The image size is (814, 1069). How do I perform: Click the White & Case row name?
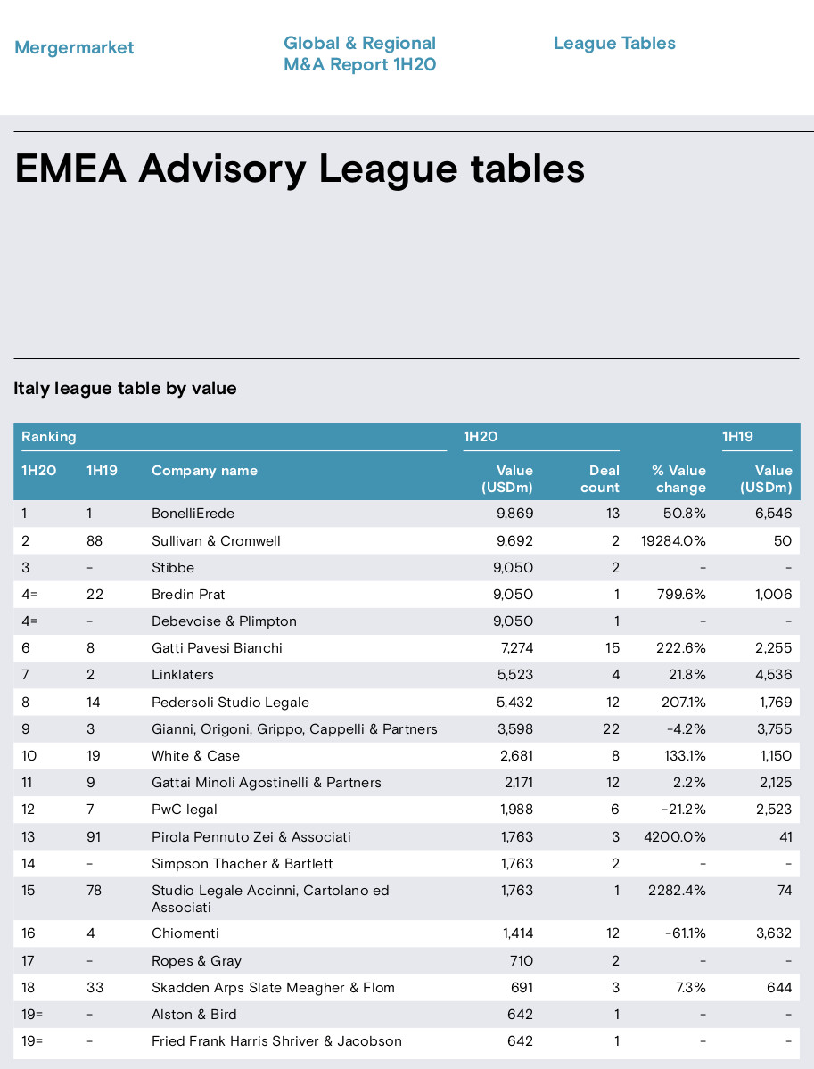click(195, 755)
